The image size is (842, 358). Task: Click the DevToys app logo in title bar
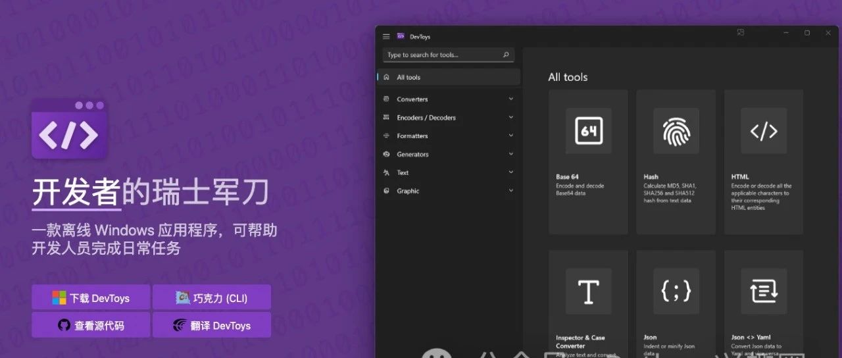point(401,36)
